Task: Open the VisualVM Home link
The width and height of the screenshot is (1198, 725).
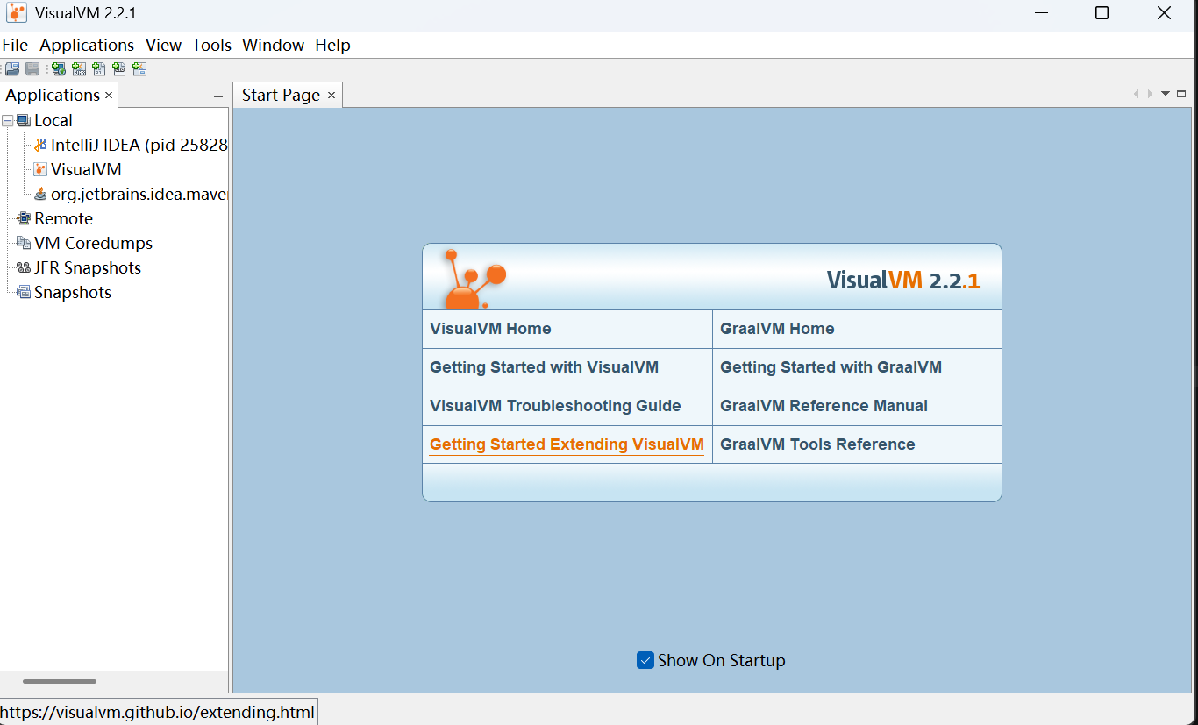Action: 490,329
